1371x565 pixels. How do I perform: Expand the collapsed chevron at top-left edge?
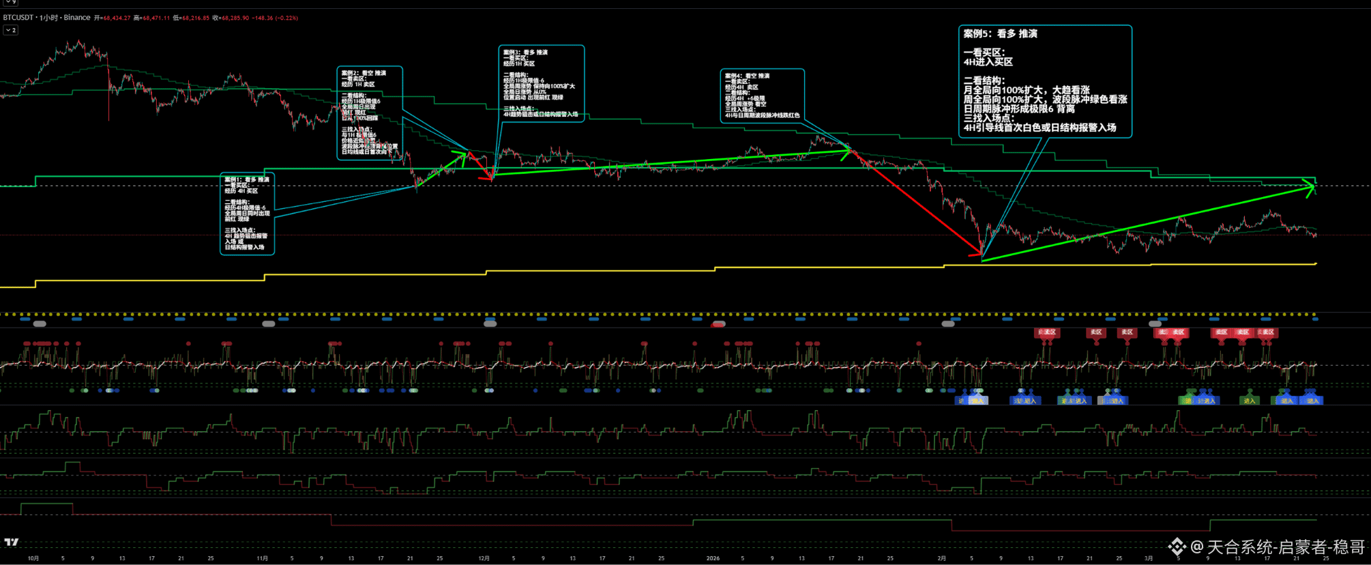10,3
